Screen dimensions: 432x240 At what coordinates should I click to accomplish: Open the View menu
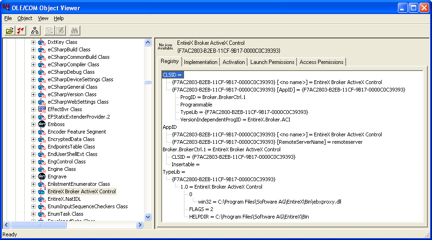tap(43, 18)
